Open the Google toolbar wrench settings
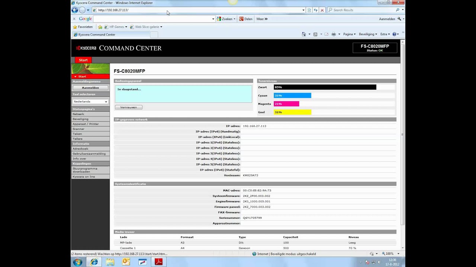This screenshot has width=476, height=267. [399, 19]
